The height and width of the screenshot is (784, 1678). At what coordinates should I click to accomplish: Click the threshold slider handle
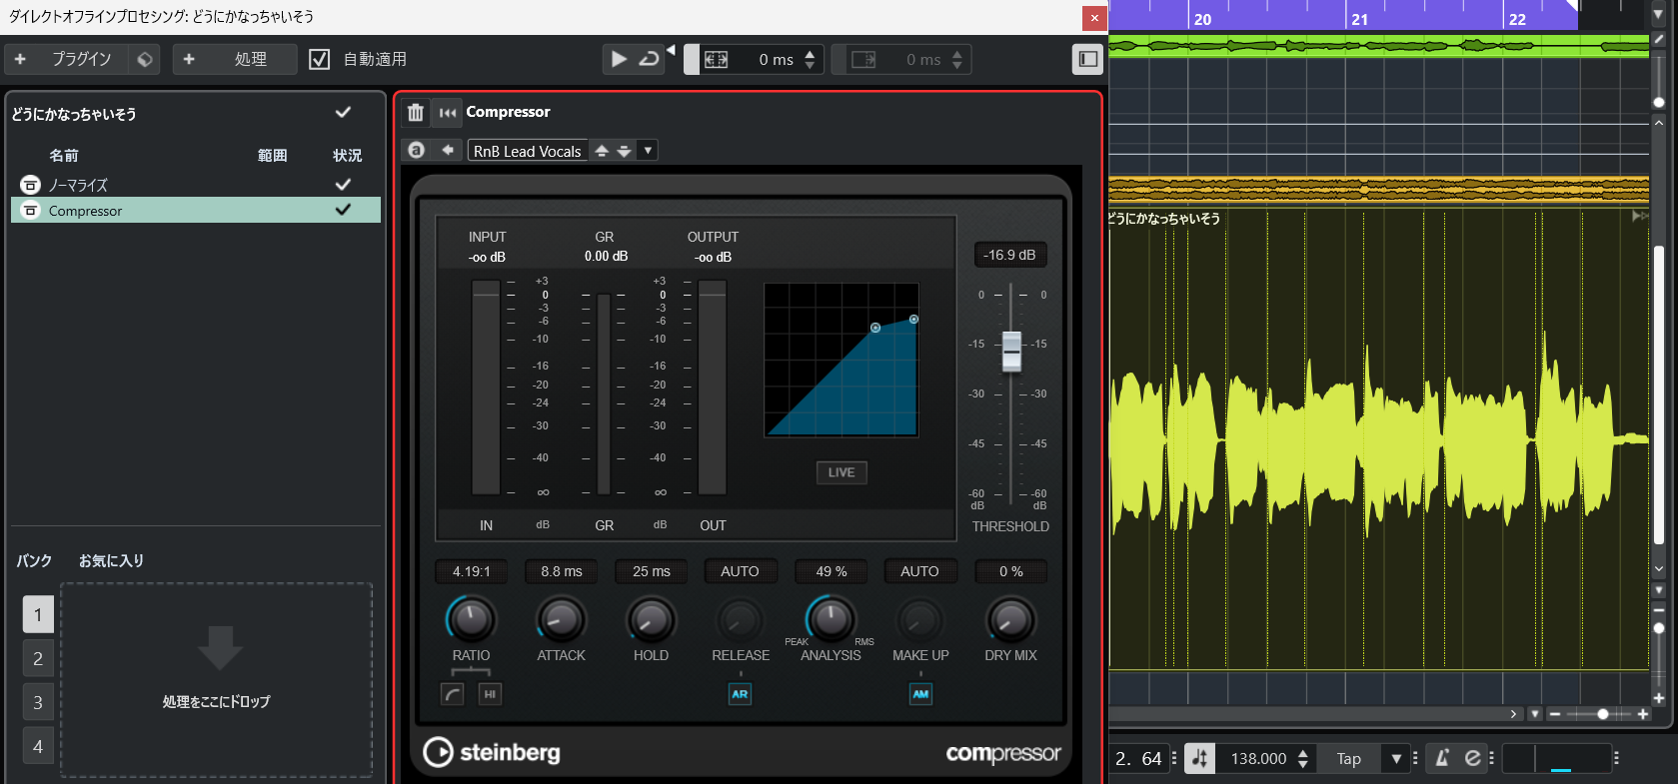click(x=1011, y=351)
